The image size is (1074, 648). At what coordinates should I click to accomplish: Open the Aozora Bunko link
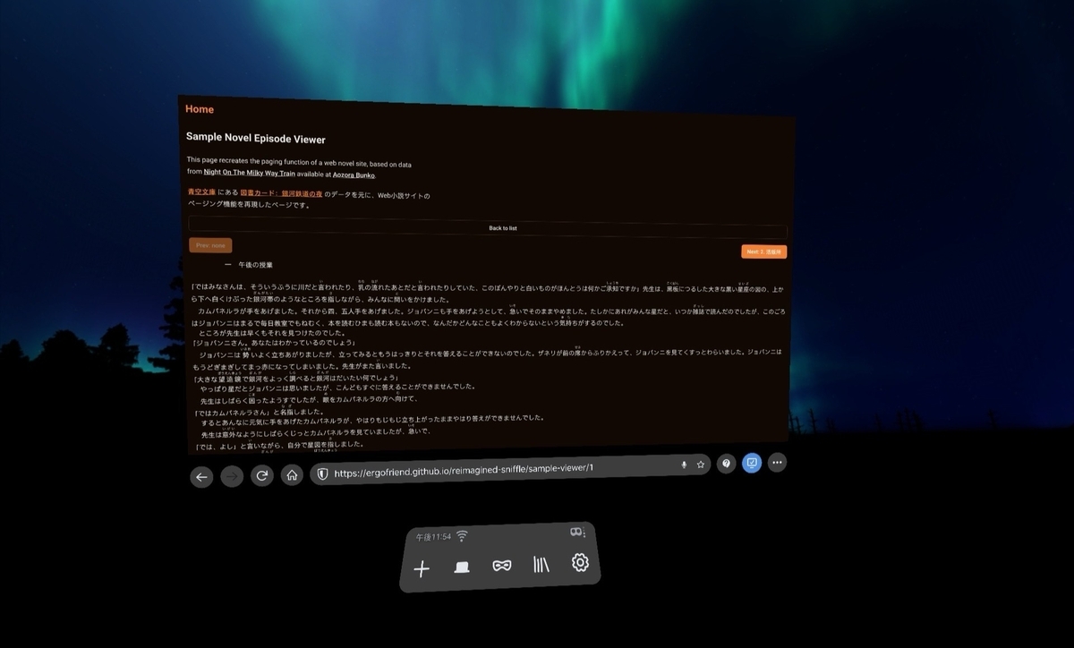pos(354,175)
